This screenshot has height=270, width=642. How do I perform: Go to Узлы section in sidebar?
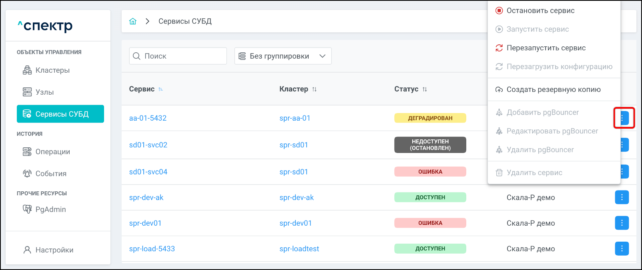[x=44, y=92]
